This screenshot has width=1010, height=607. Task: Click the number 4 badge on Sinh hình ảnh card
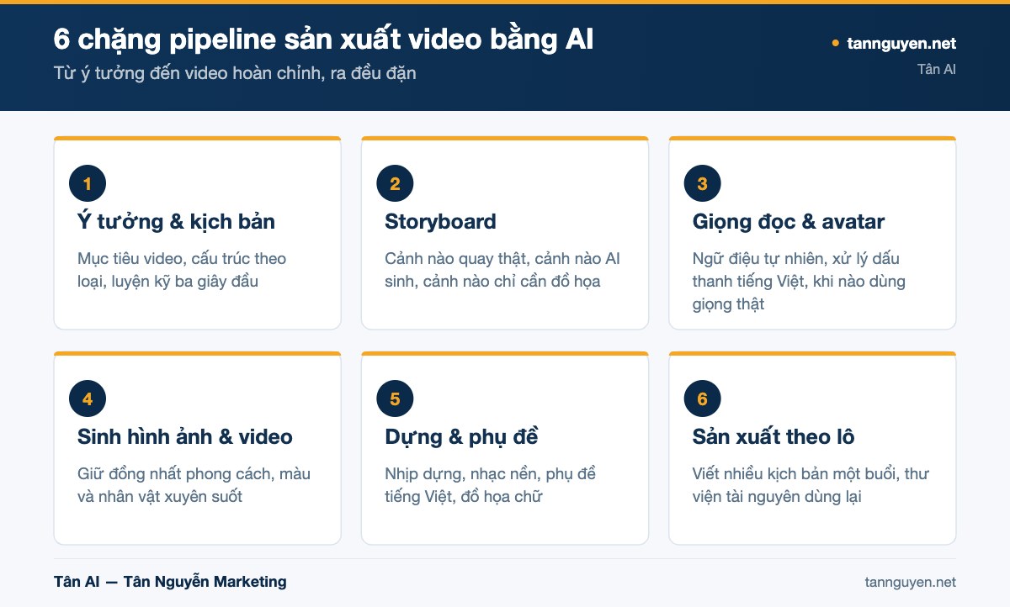point(88,399)
